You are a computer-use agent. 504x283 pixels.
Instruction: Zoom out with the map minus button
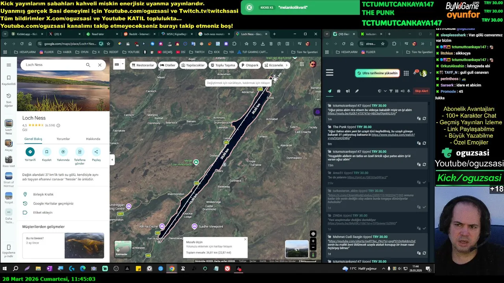tap(313, 248)
